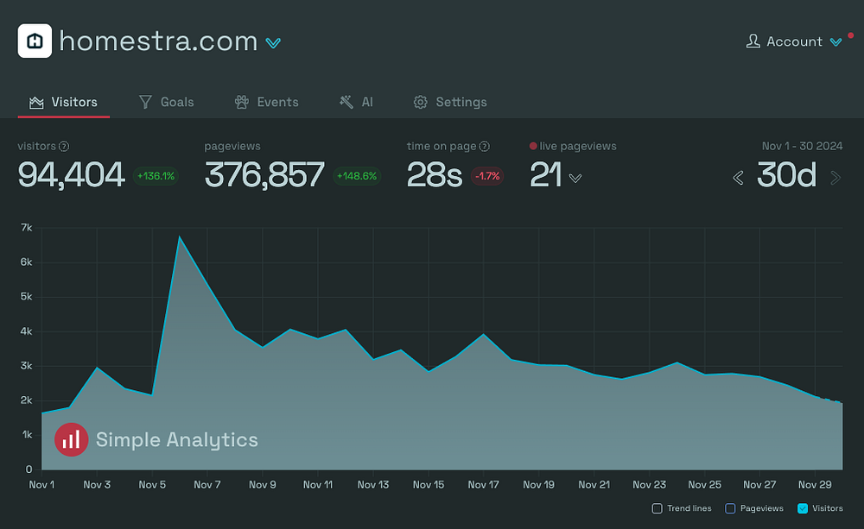Open the visitors help question mark
Image resolution: width=864 pixels, height=529 pixels.
64,147
